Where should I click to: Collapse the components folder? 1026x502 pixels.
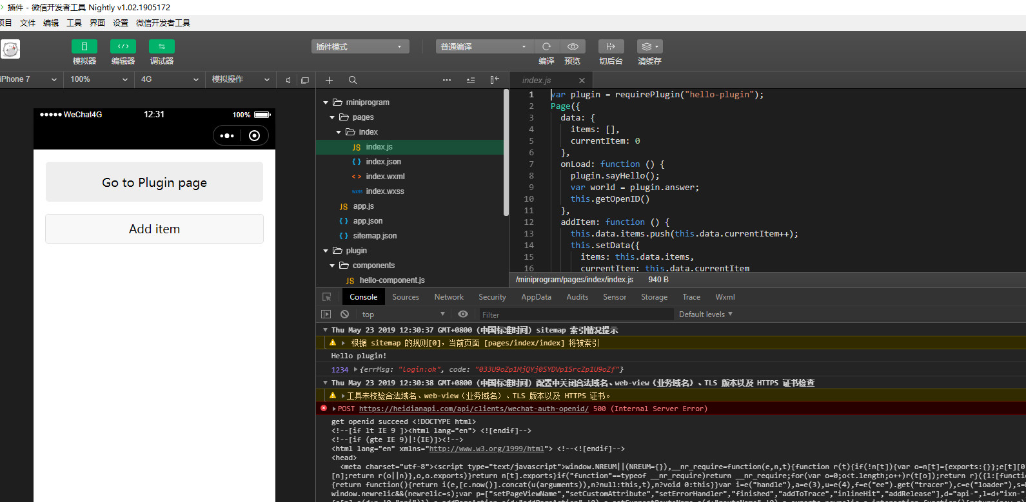click(x=332, y=265)
